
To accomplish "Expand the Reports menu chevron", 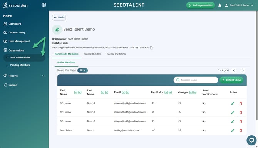I will tap(43, 76).
